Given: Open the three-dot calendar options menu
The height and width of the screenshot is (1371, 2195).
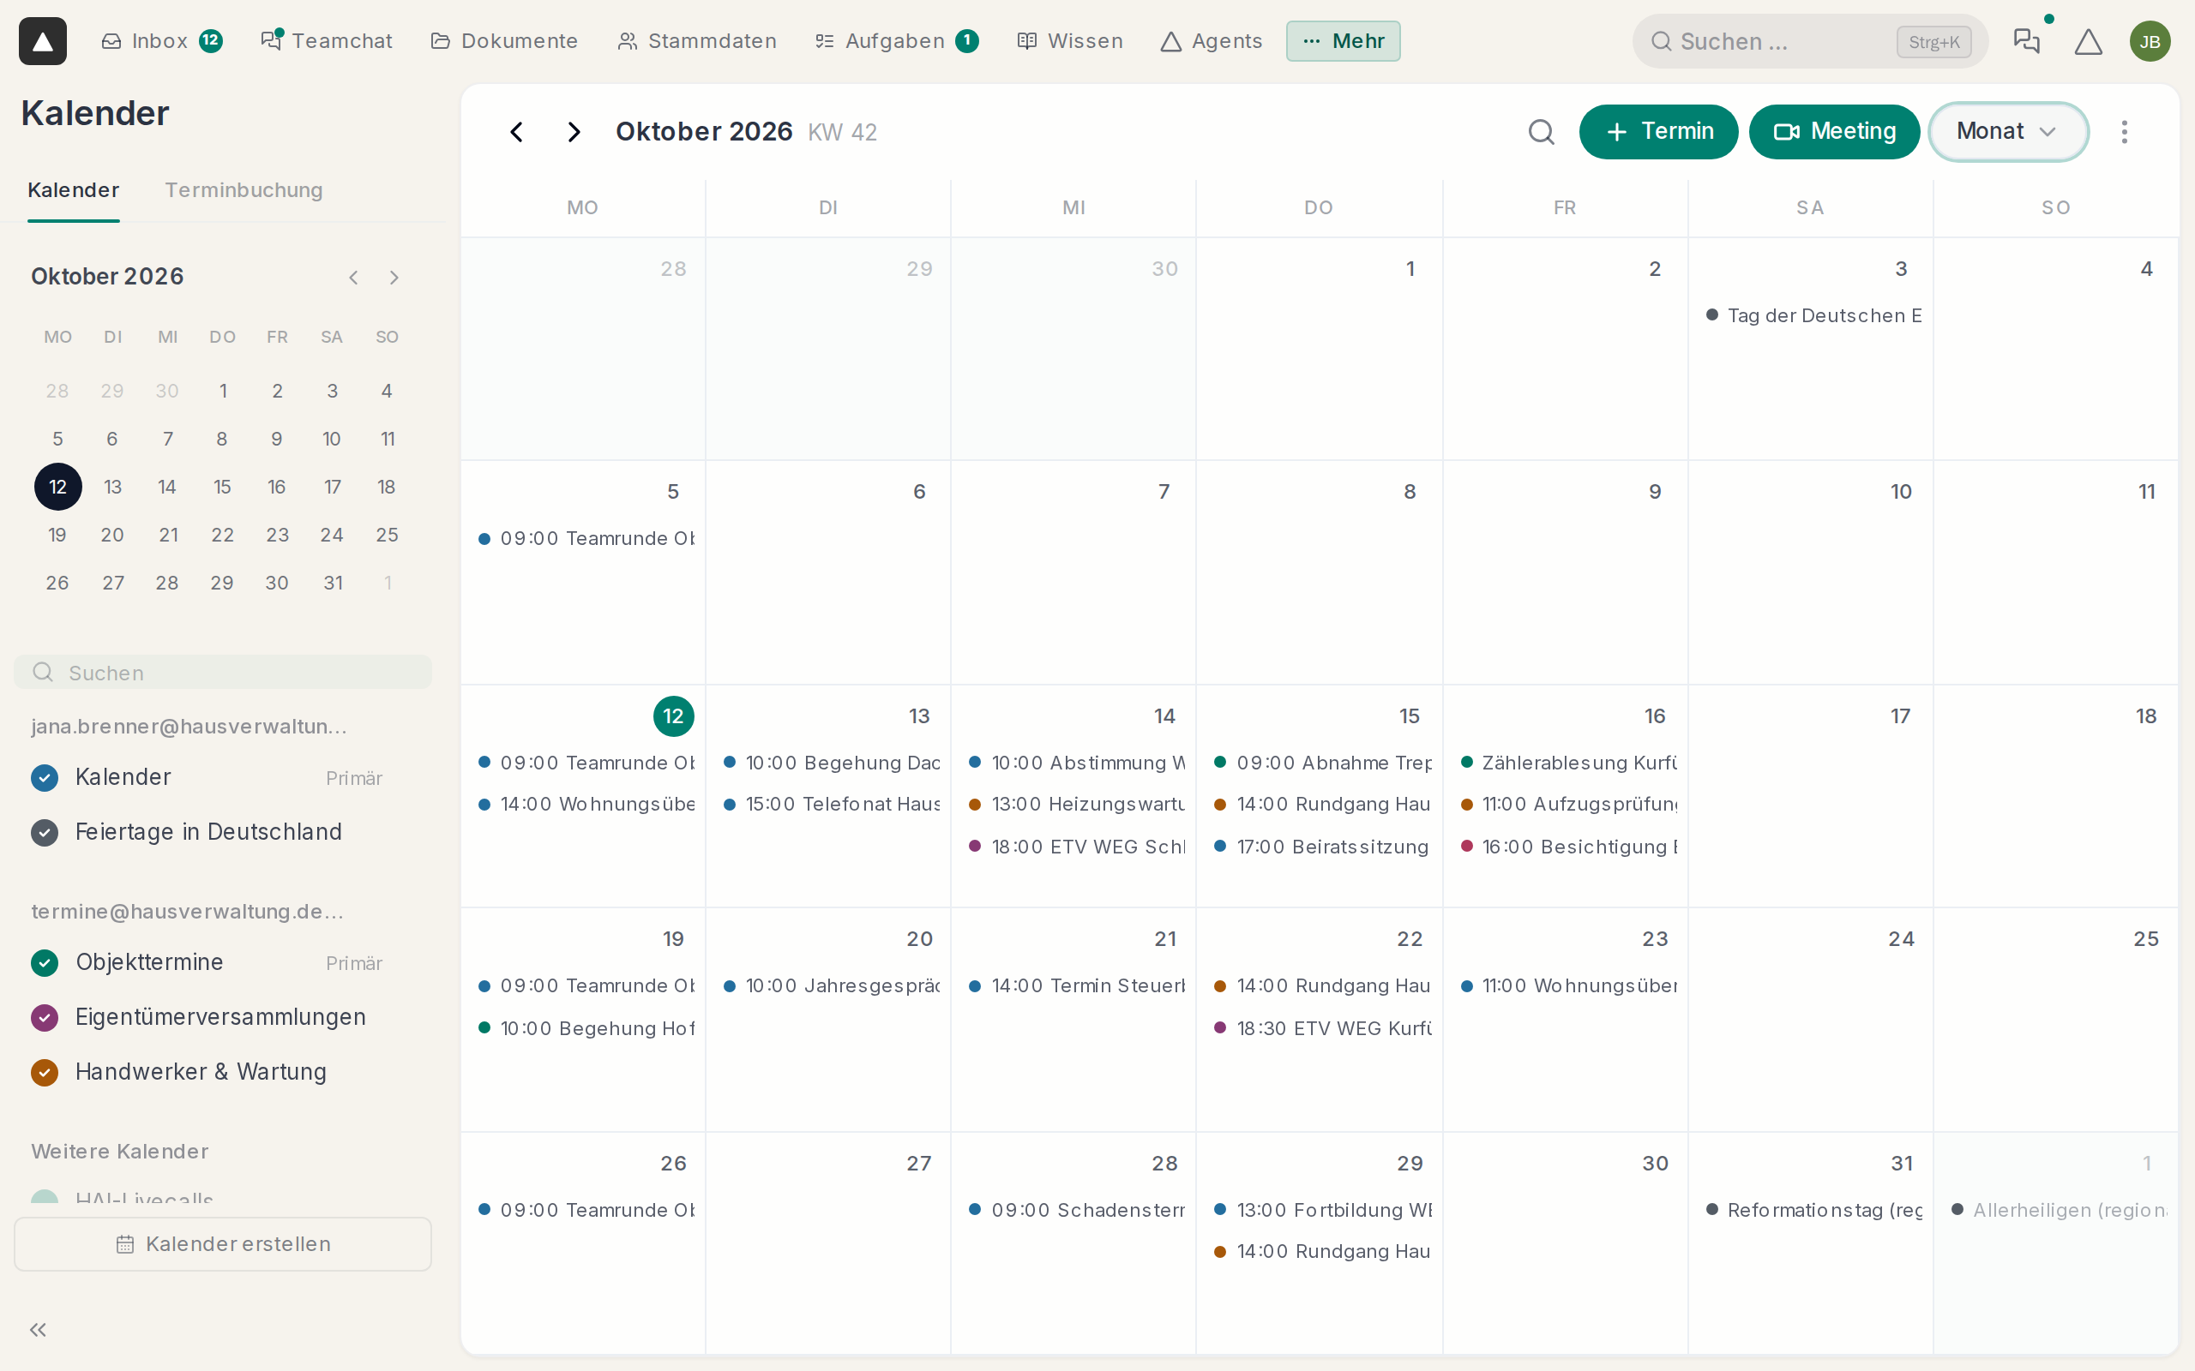Looking at the screenshot, I should 2124,131.
